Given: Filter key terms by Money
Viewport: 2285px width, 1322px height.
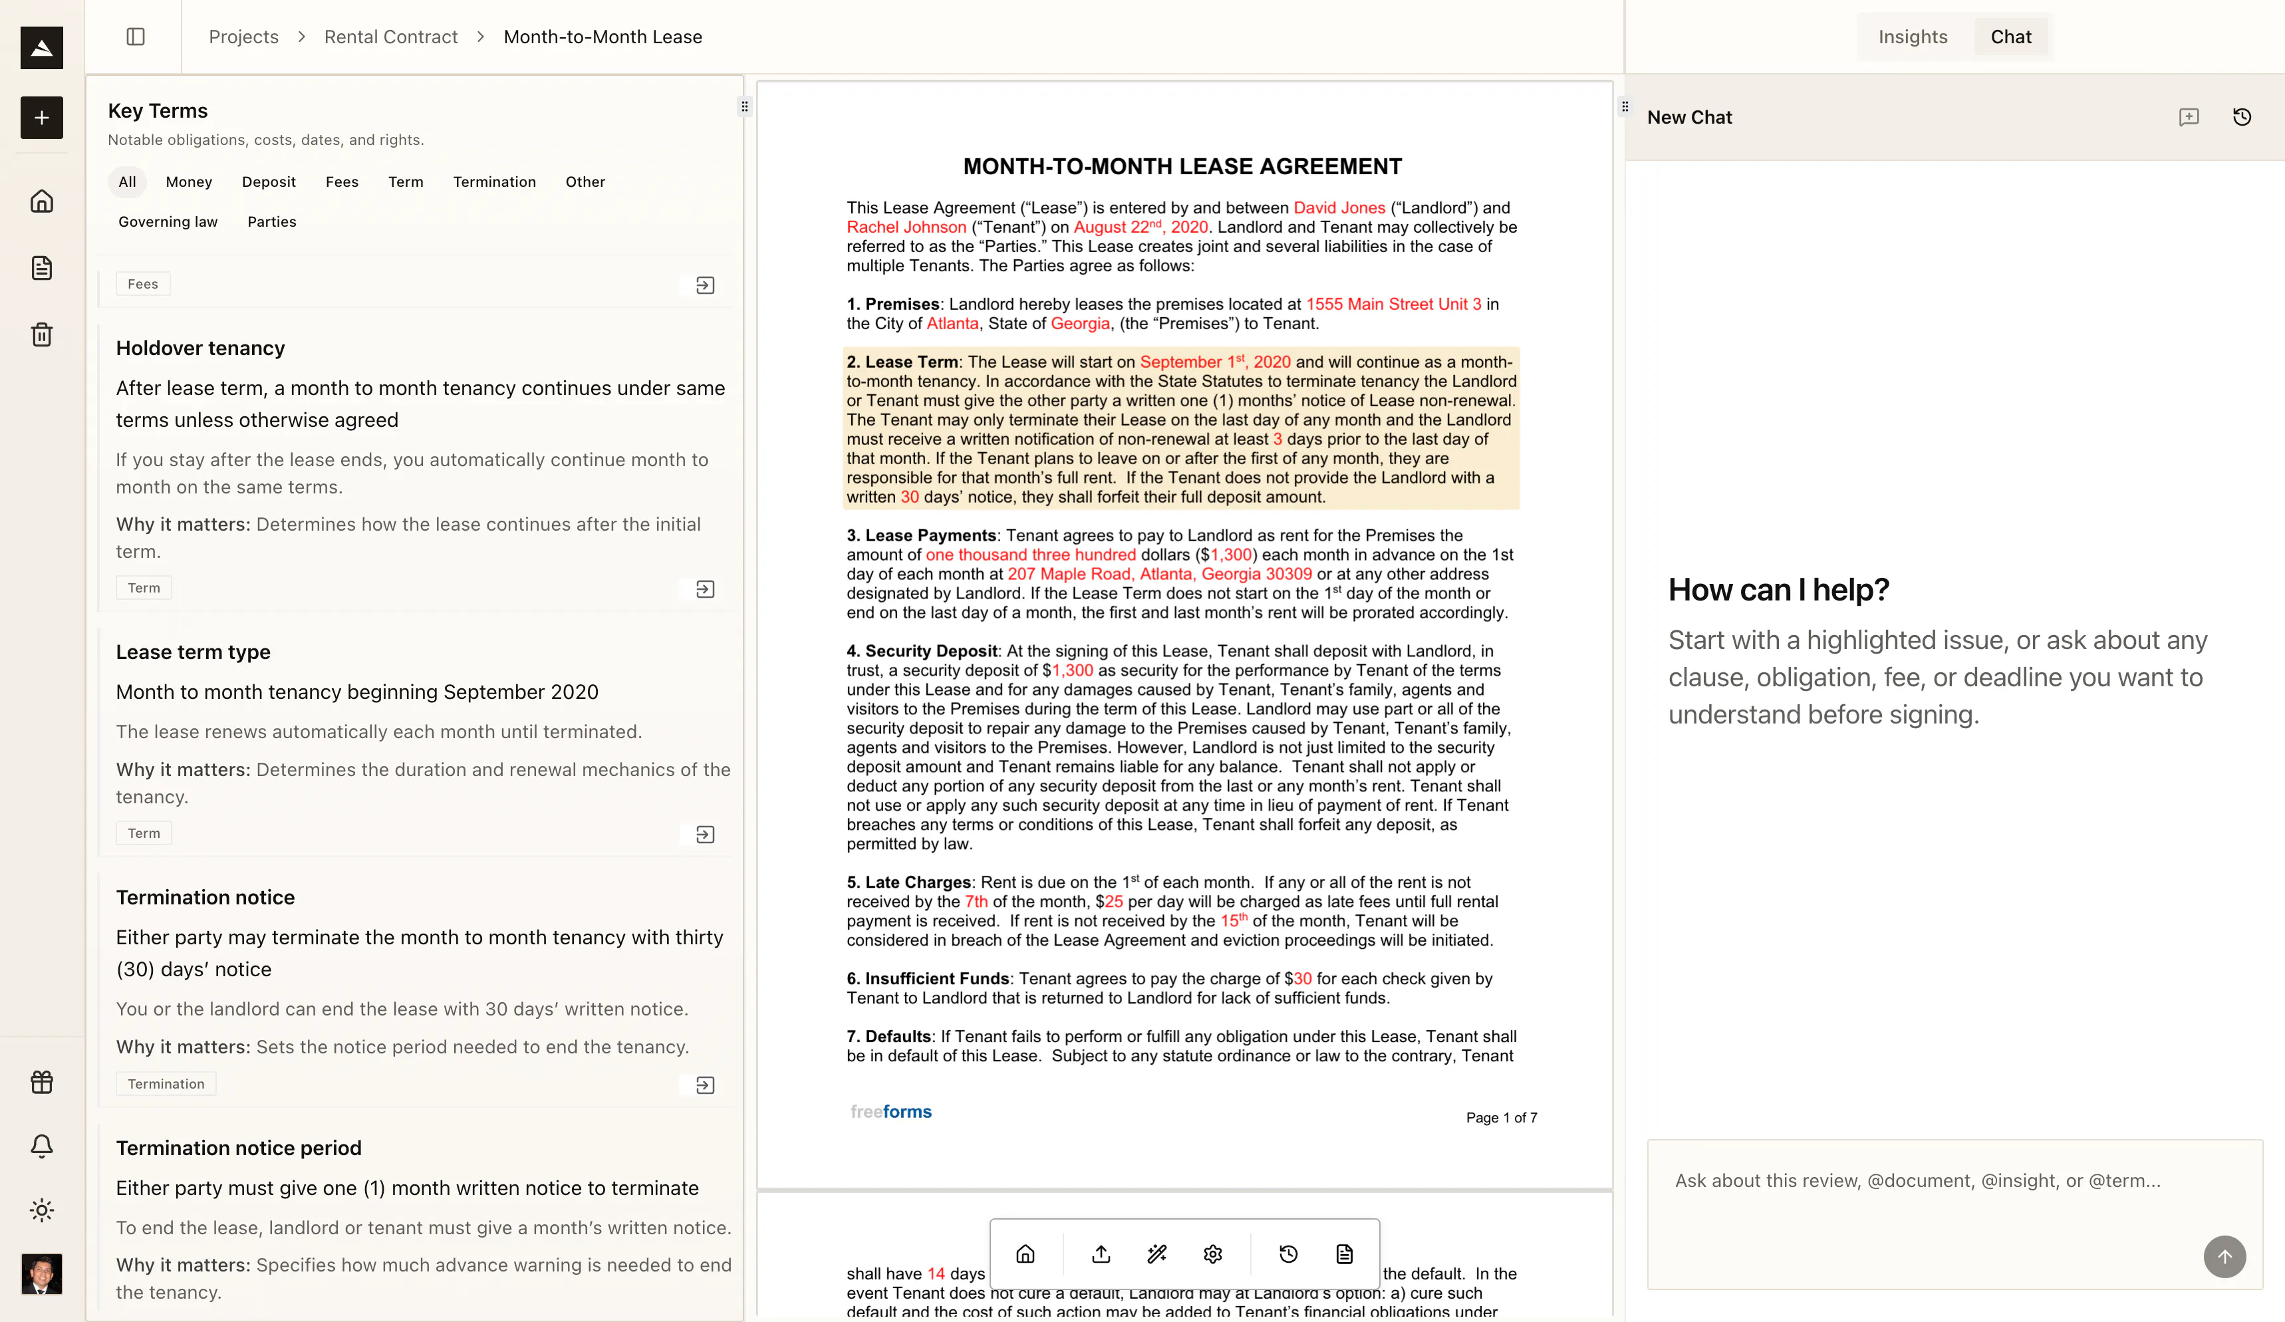Looking at the screenshot, I should coord(189,182).
